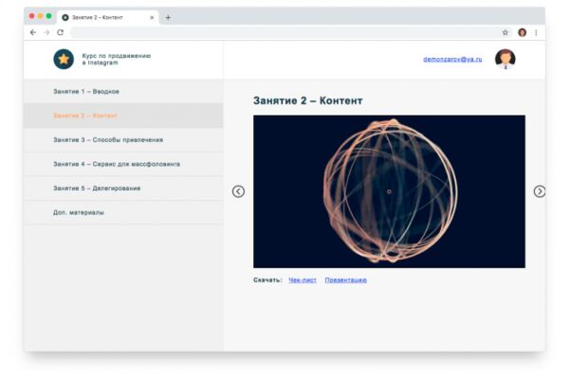Open Занятие 4 – Сервис для массфоловинга

[123, 164]
